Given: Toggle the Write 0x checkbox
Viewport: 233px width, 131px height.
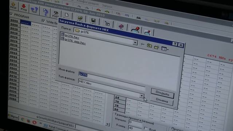Looking at the screenshot, I should [x=43, y=20].
